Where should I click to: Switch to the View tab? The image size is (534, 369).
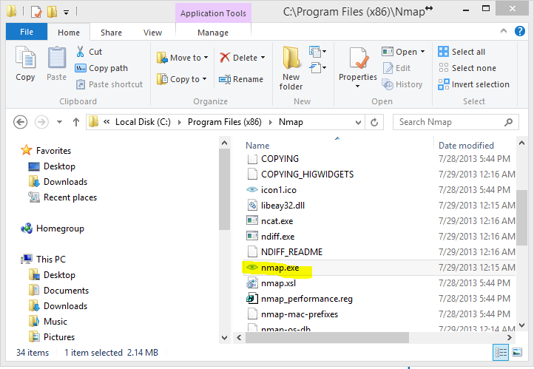152,33
